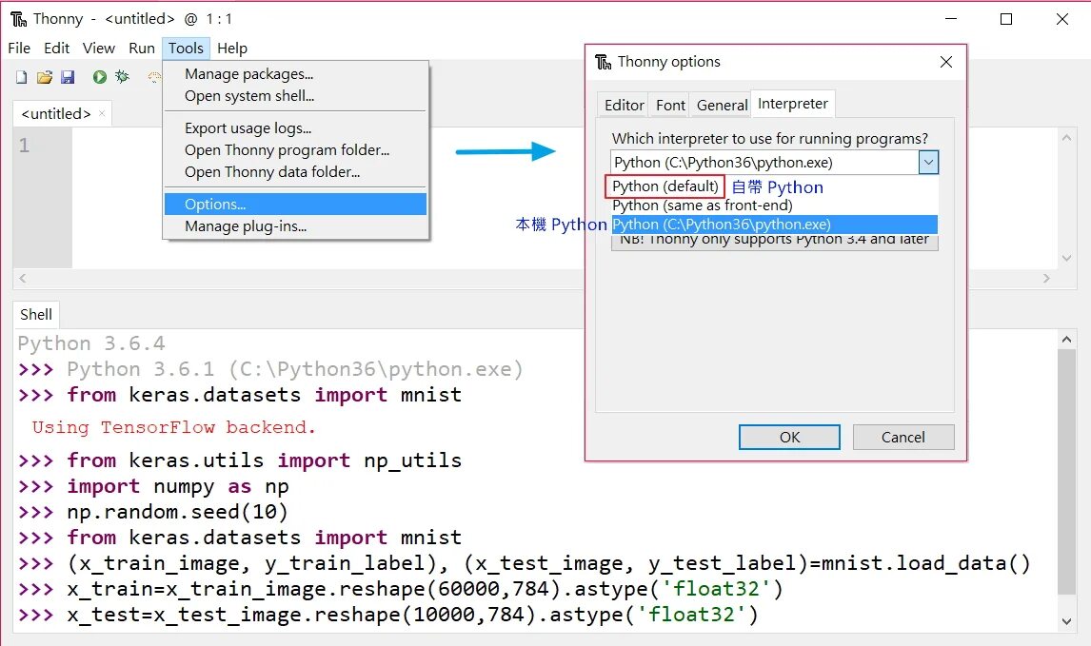Viewport: 1091px width, 646px height.
Task: Open the View menu
Action: coord(99,48)
